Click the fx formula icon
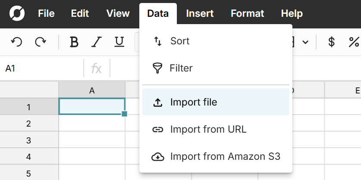 pos(97,68)
